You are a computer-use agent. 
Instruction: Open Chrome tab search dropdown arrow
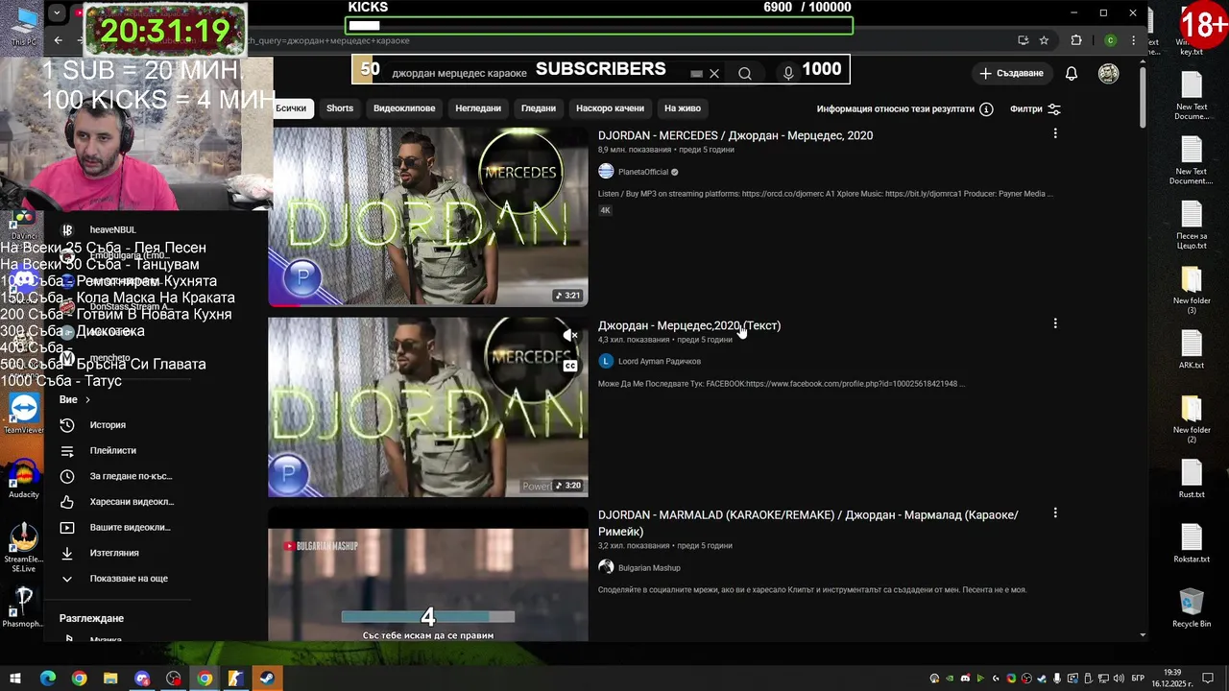pyautogui.click(x=57, y=13)
